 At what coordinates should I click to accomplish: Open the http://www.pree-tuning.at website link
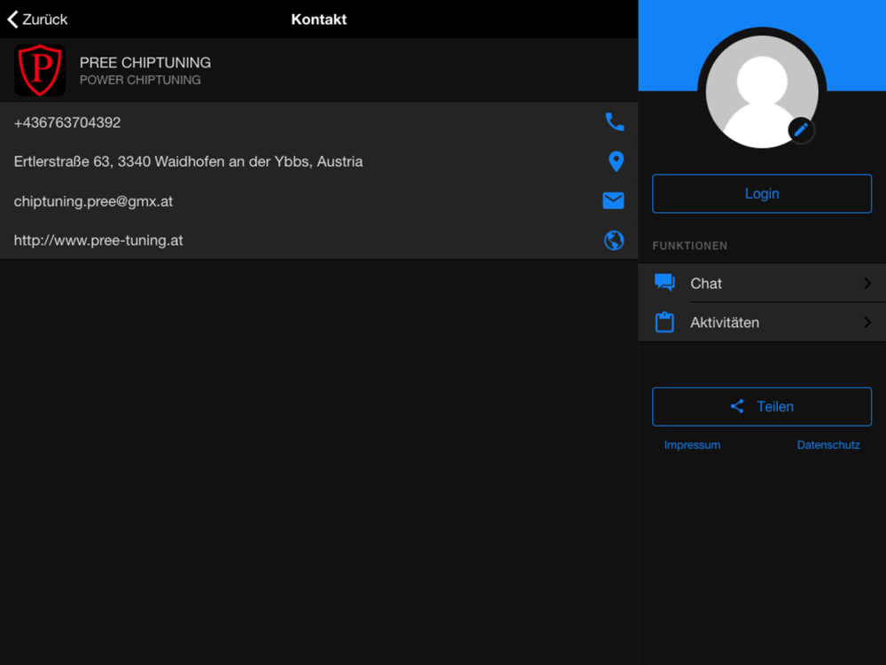click(x=98, y=240)
